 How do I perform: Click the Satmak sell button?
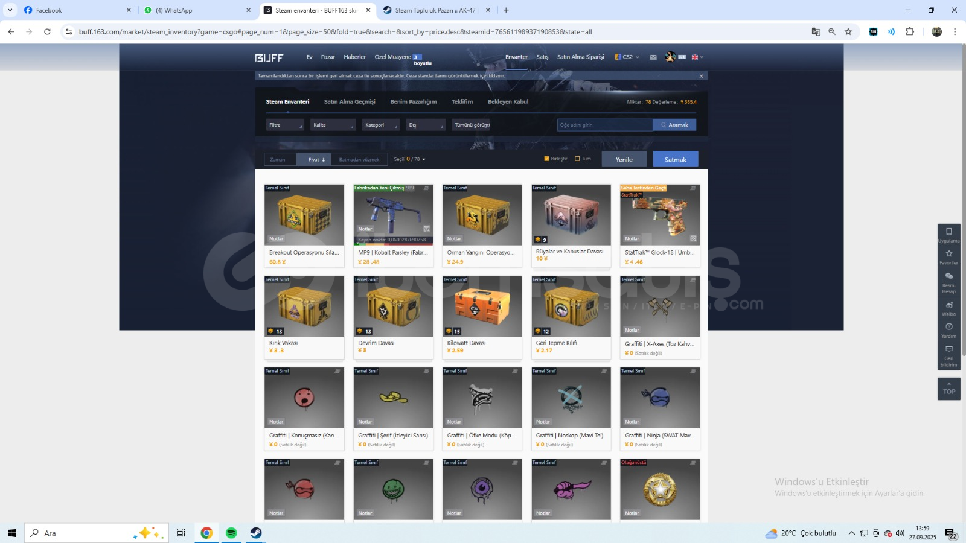click(676, 159)
